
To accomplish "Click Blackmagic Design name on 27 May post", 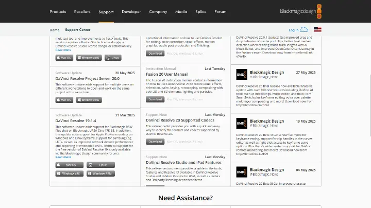I will [267, 72].
